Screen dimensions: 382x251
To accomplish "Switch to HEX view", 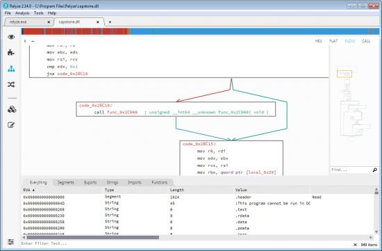I will (x=319, y=41).
